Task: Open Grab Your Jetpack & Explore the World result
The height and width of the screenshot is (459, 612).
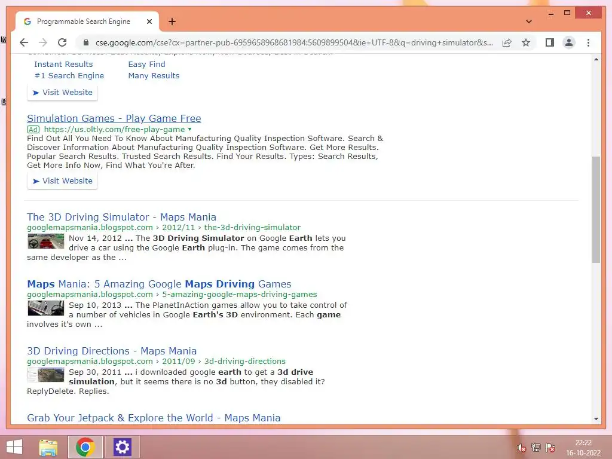Action: pos(154,418)
